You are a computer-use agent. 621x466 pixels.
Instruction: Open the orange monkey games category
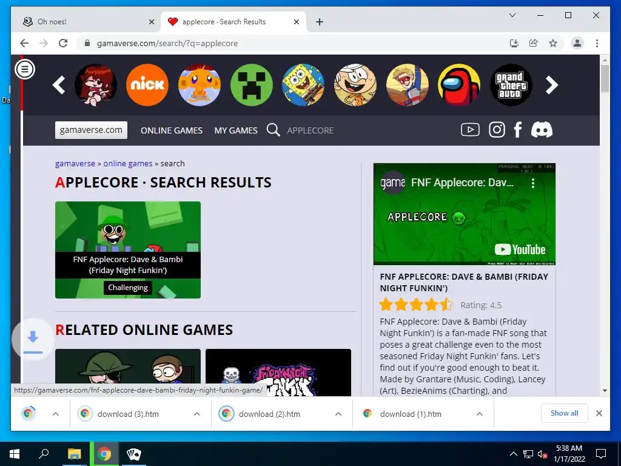199,85
